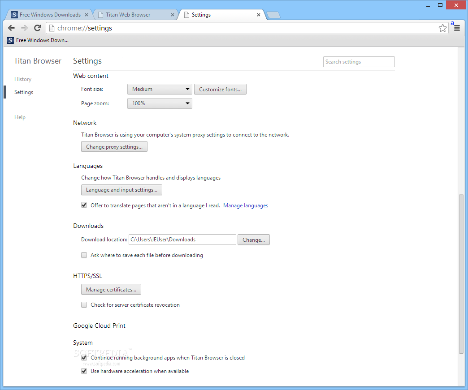Click Change proxy settings button
The image size is (468, 390).
114,147
